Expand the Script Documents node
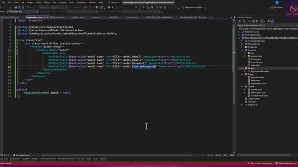This screenshot has height=167, width=298. [x=239, y=35]
